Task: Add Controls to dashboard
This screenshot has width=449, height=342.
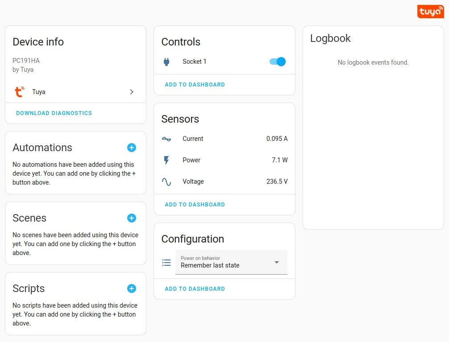Action: coord(195,84)
